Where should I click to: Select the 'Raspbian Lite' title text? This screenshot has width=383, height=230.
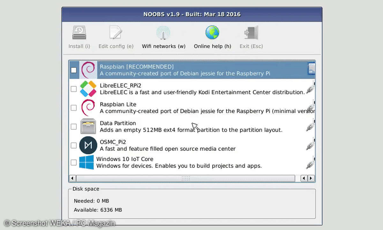(118, 104)
